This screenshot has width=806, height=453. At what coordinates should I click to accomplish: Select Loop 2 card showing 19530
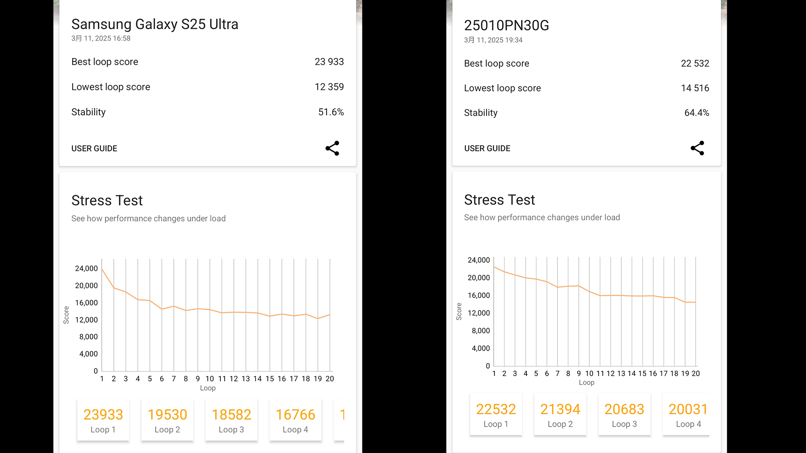pos(167,420)
